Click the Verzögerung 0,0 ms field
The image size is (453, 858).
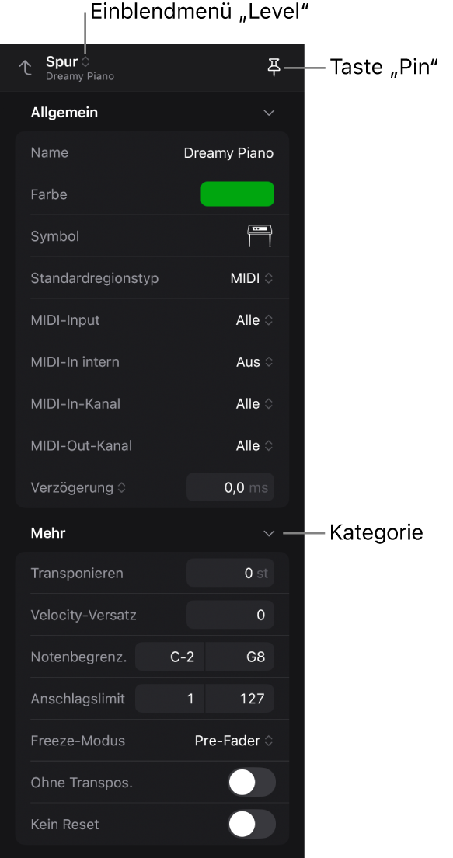230,487
